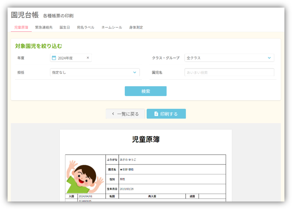Open the 誕生日 tab
292x209 pixels.
(65, 27)
